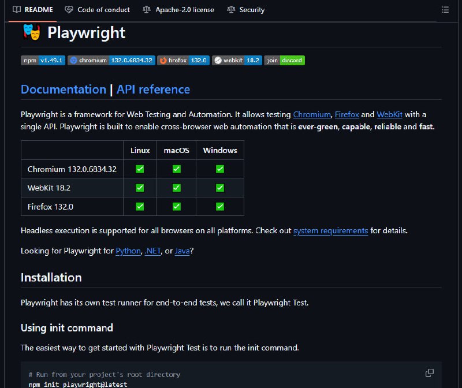Image resolution: width=462 pixels, height=388 pixels.
Task: Copy the npm init code block
Action: [x=430, y=373]
